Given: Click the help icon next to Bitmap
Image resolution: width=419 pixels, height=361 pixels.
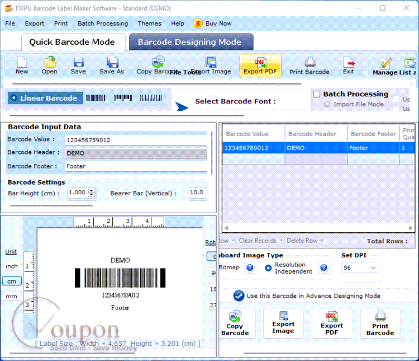Looking at the screenshot, I should click(x=250, y=268).
